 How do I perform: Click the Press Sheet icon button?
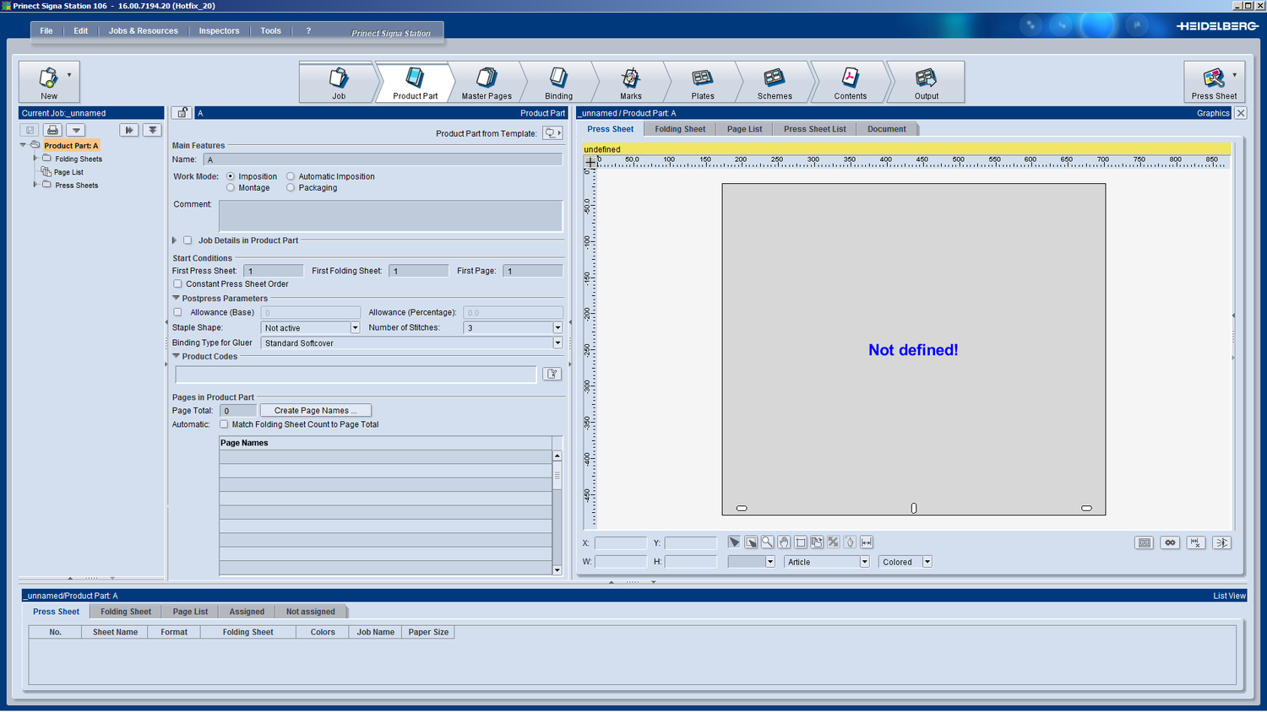pyautogui.click(x=1213, y=82)
